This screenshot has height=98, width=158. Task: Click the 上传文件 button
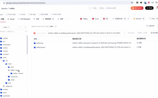pyautogui.click(x=150, y=26)
